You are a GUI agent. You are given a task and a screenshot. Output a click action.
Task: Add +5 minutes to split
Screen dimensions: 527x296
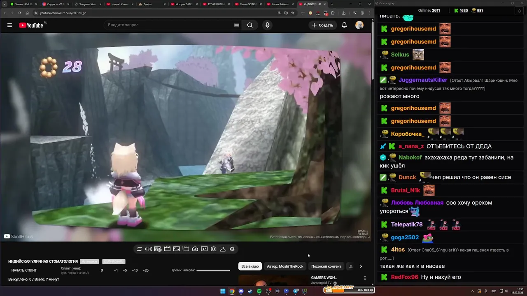click(125, 271)
